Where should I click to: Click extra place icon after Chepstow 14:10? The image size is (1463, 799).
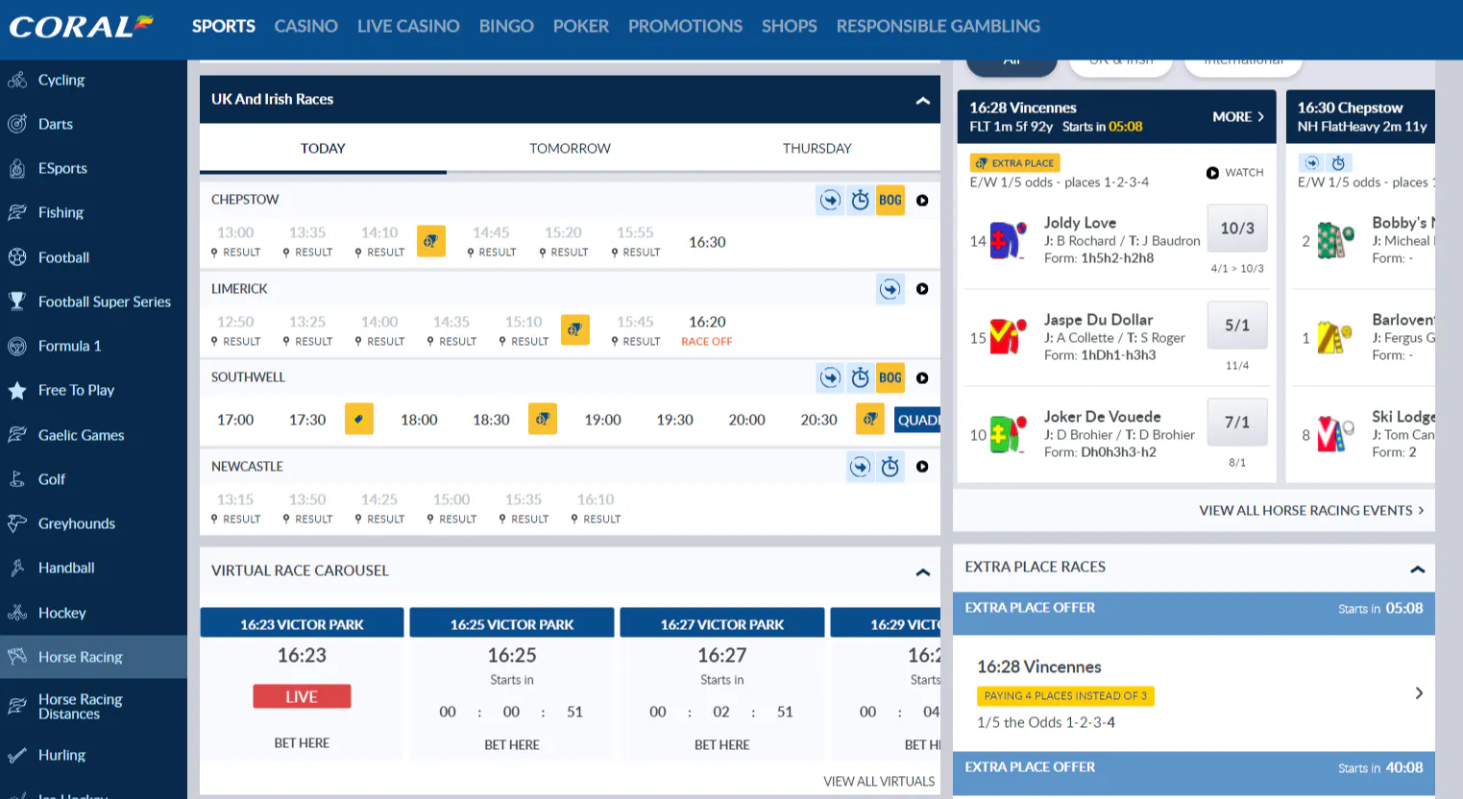431,241
